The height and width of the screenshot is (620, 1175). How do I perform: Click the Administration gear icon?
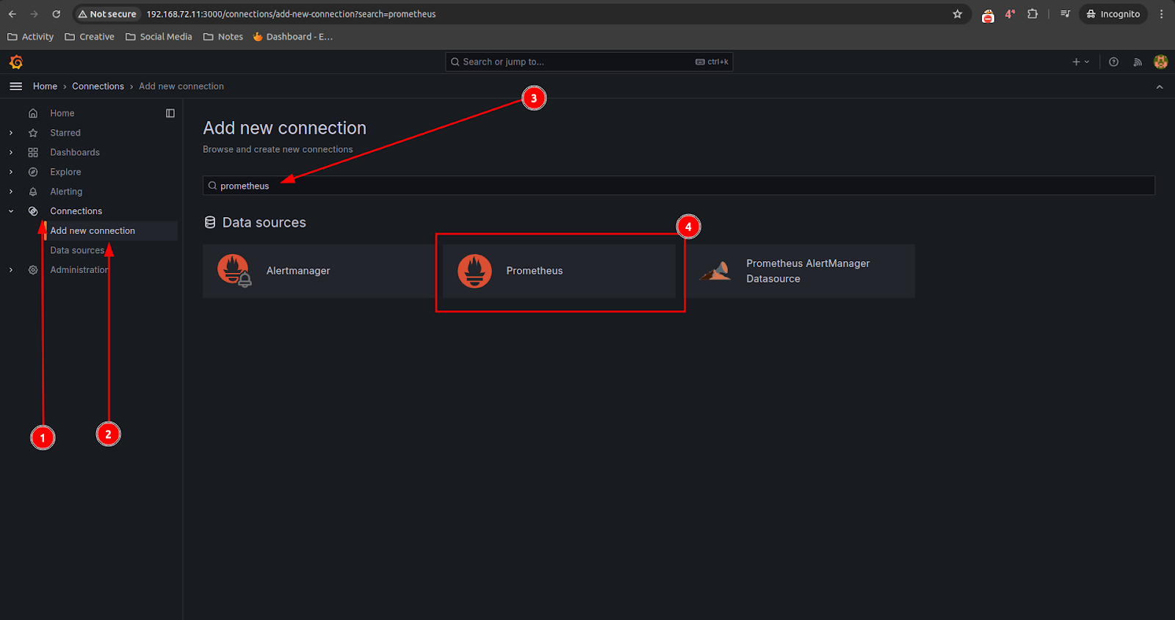pyautogui.click(x=33, y=270)
